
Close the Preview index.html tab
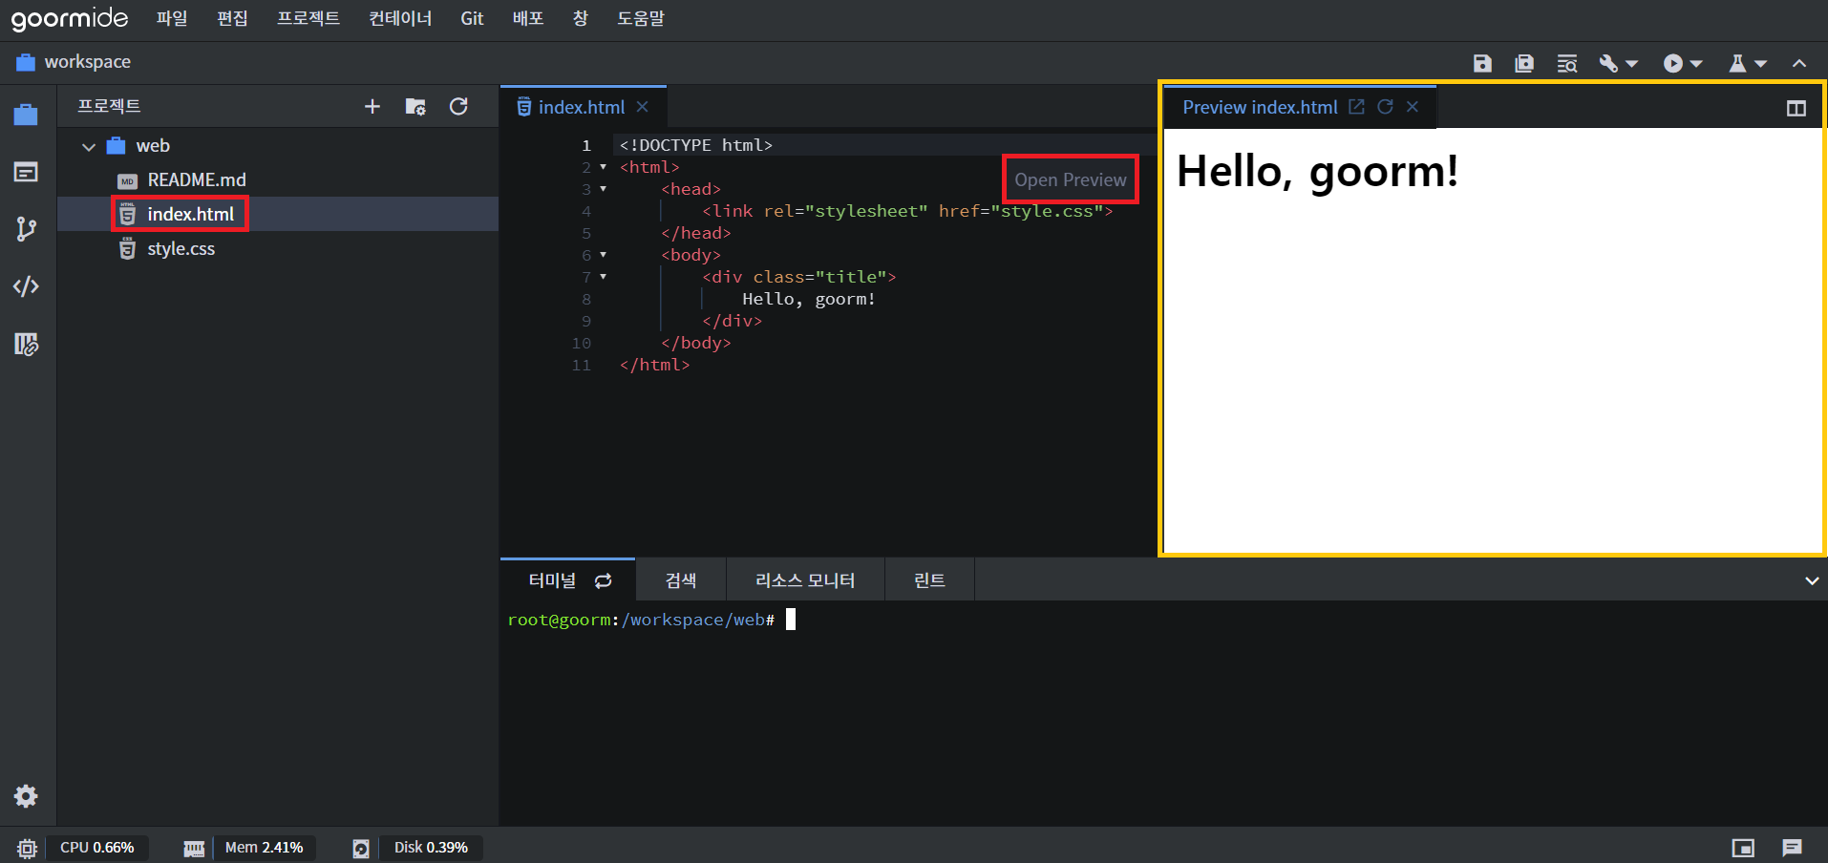click(x=1413, y=107)
